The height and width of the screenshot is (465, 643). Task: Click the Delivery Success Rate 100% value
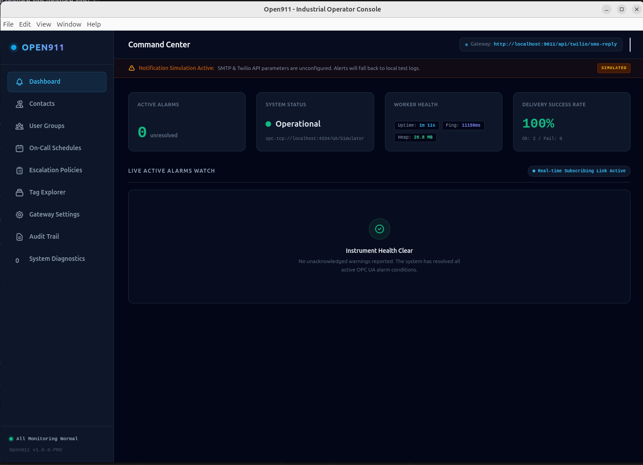(538, 124)
